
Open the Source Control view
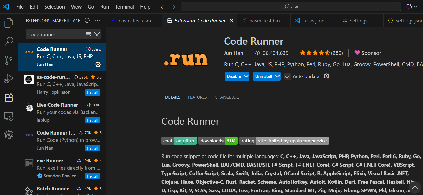coord(9,60)
